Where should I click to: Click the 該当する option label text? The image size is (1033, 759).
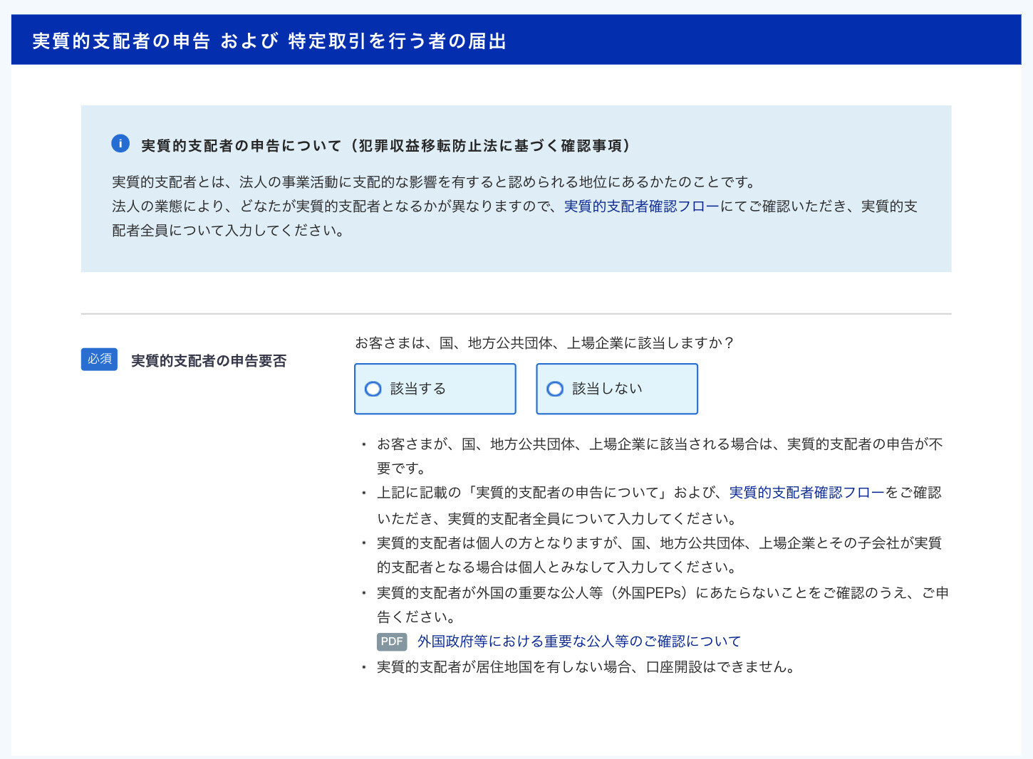(x=417, y=389)
